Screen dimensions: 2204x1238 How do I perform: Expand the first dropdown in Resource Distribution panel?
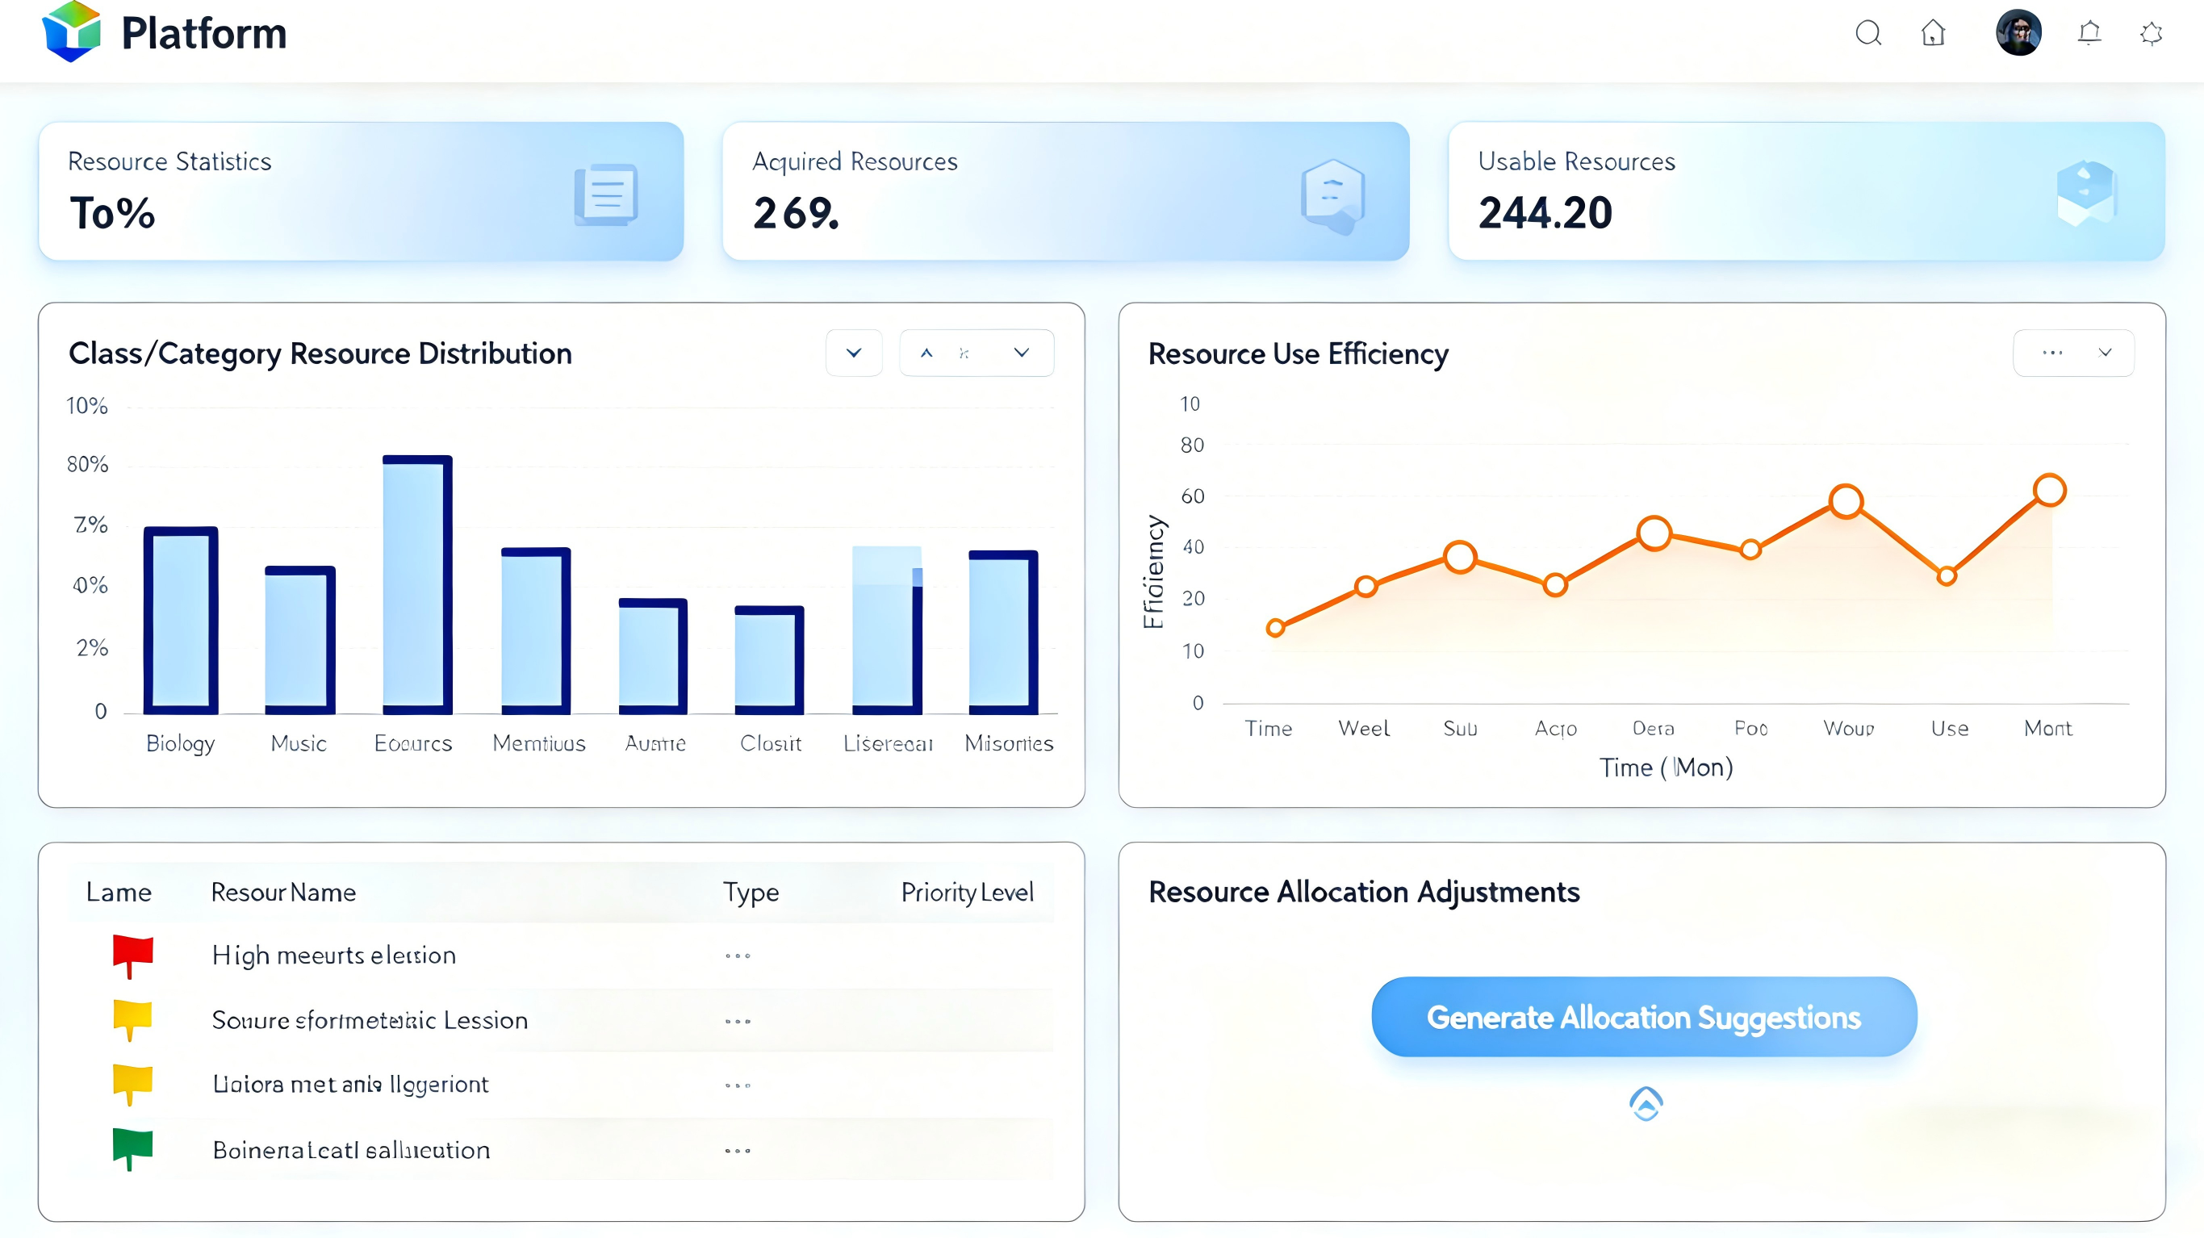854,353
